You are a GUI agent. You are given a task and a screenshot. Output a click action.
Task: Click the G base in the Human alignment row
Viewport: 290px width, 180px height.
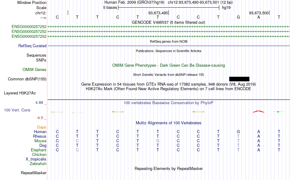pos(238,132)
